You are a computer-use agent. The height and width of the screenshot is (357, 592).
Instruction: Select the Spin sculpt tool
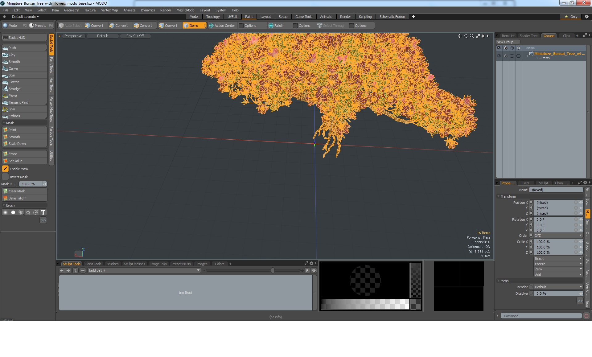(24, 109)
